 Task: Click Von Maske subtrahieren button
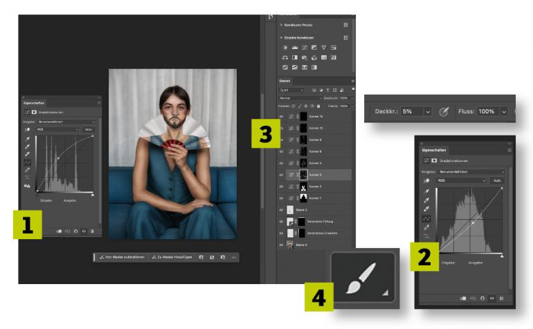point(122,257)
